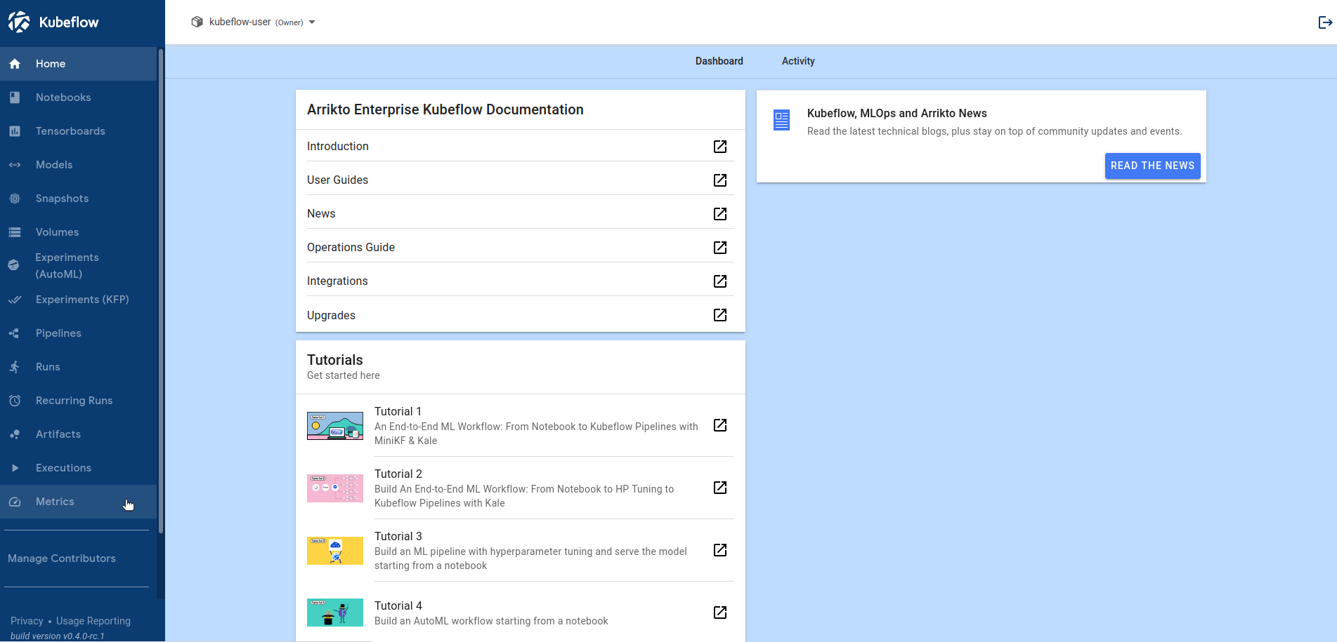Open the Upgrades documentation link

(331, 316)
